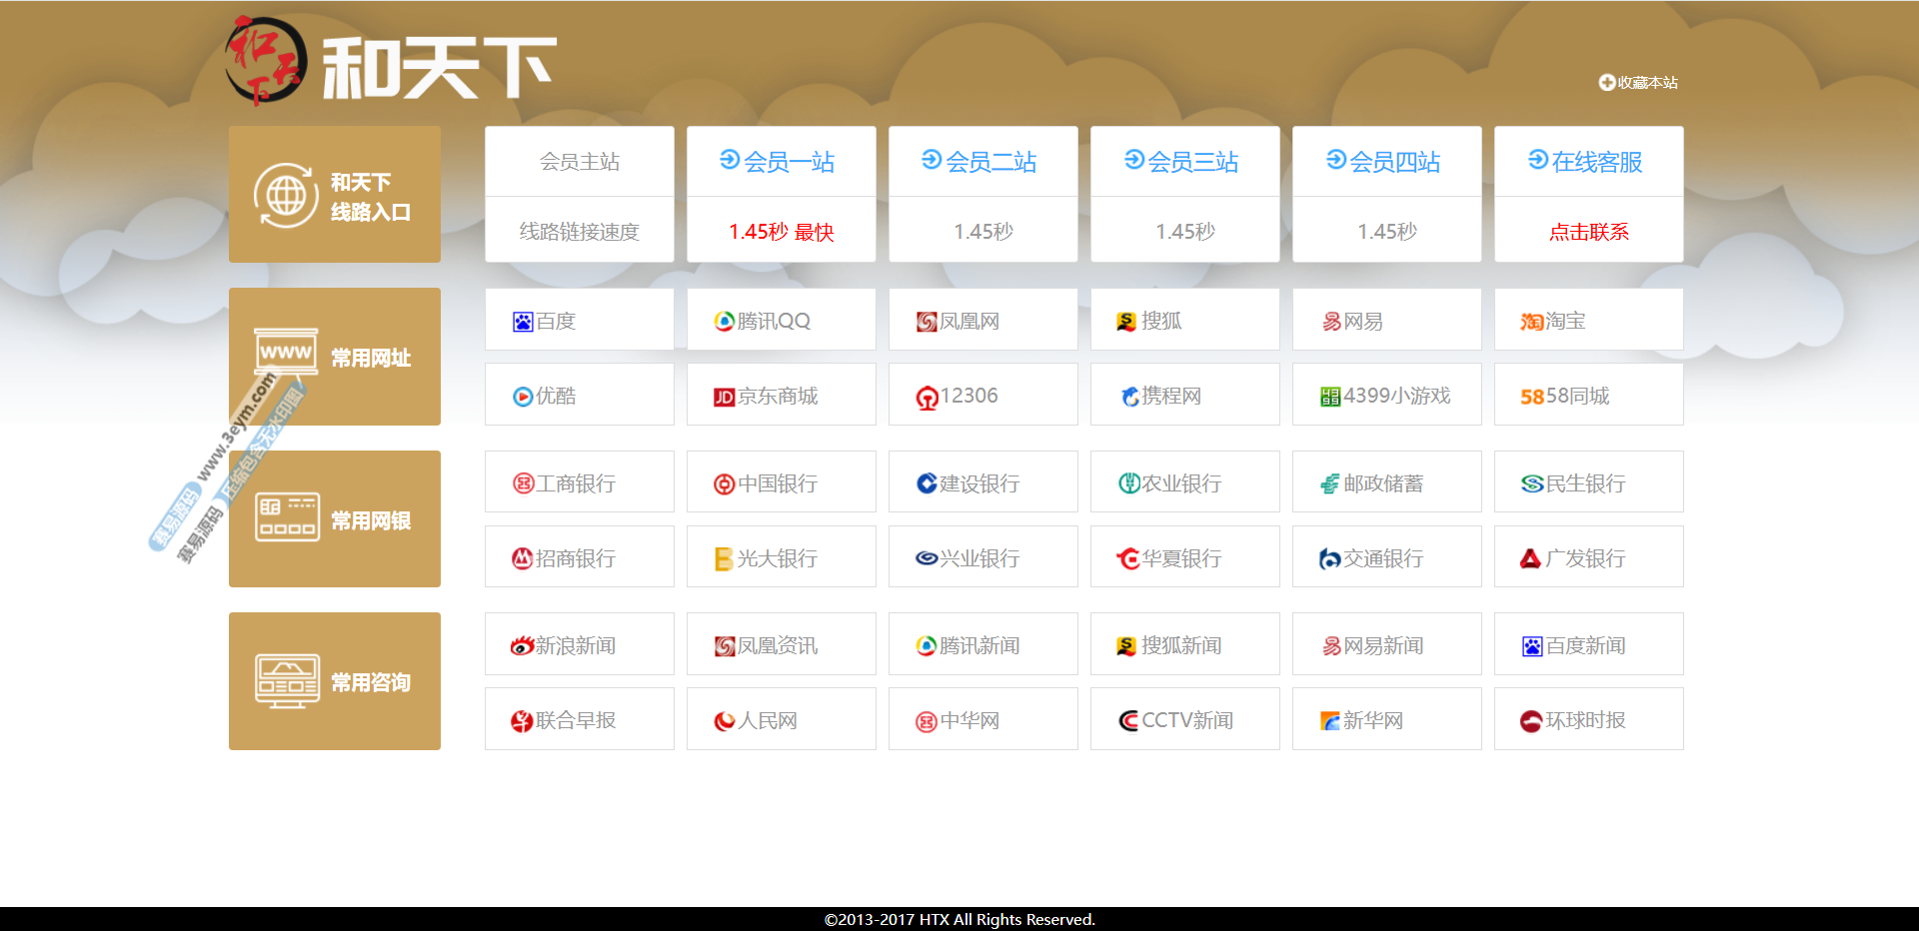Click the globe icon in 线路入口 panel

286,196
